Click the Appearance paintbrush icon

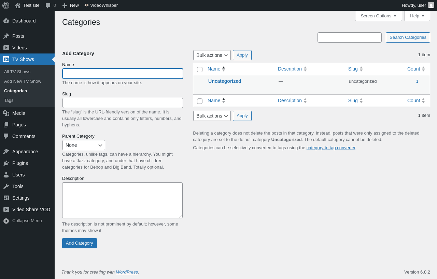pos(6,152)
